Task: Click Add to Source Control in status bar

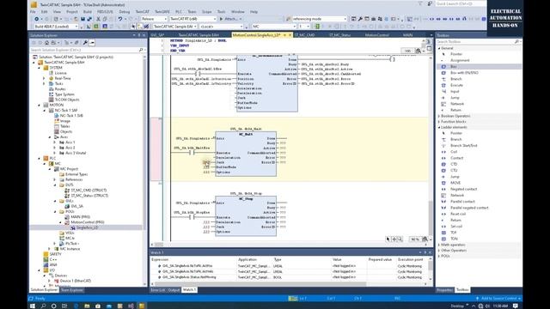Action: [498, 299]
